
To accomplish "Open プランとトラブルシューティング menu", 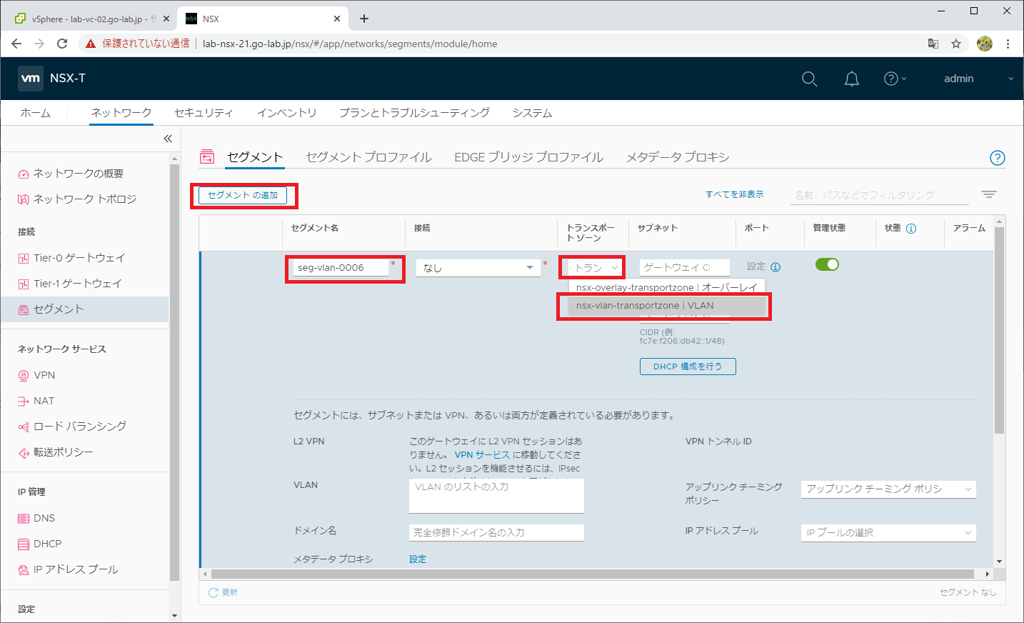I will tap(414, 113).
